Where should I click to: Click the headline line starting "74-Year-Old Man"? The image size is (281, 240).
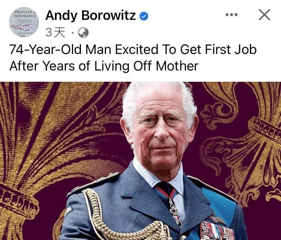tap(133, 49)
